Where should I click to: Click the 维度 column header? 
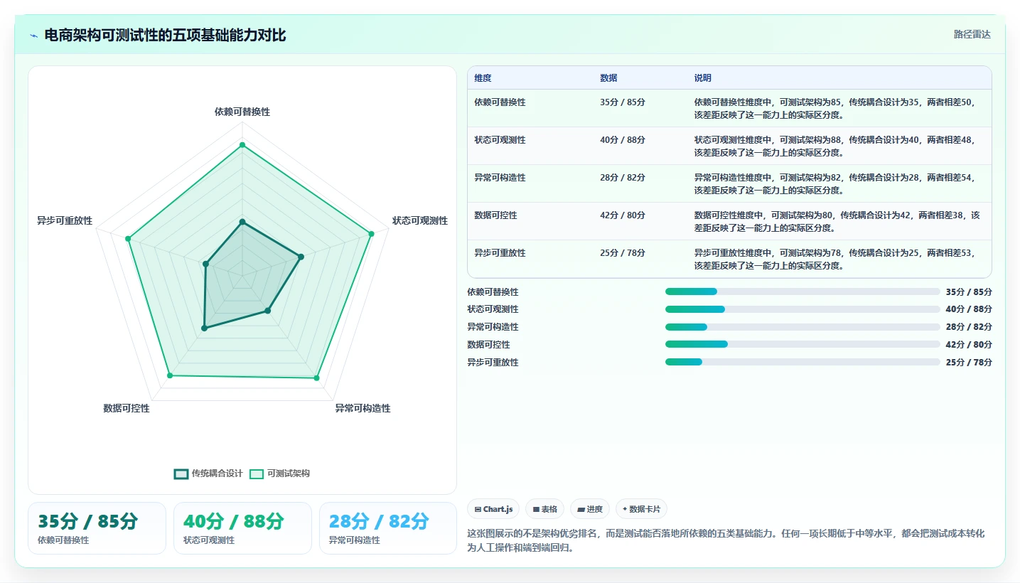pos(483,78)
